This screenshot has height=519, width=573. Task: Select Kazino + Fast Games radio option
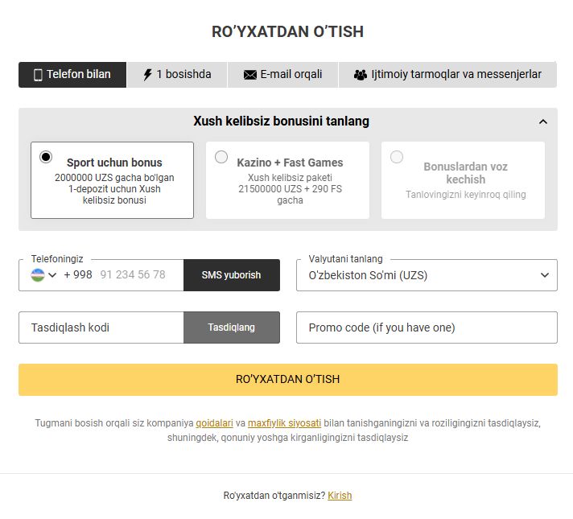221,157
